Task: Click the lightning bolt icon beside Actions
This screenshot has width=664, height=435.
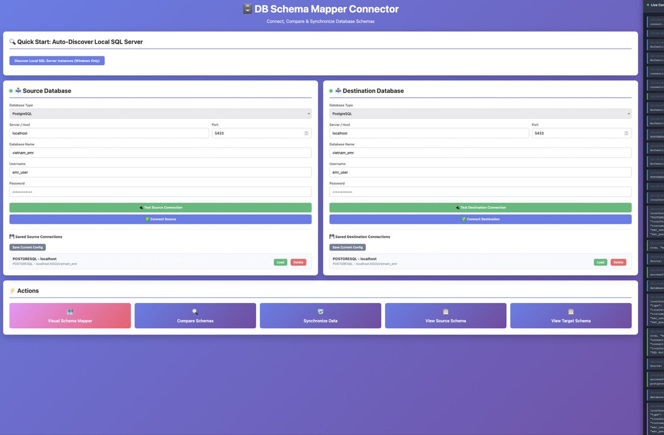Action: pyautogui.click(x=12, y=290)
